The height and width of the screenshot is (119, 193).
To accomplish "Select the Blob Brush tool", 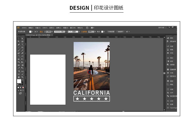I will 19,53.
